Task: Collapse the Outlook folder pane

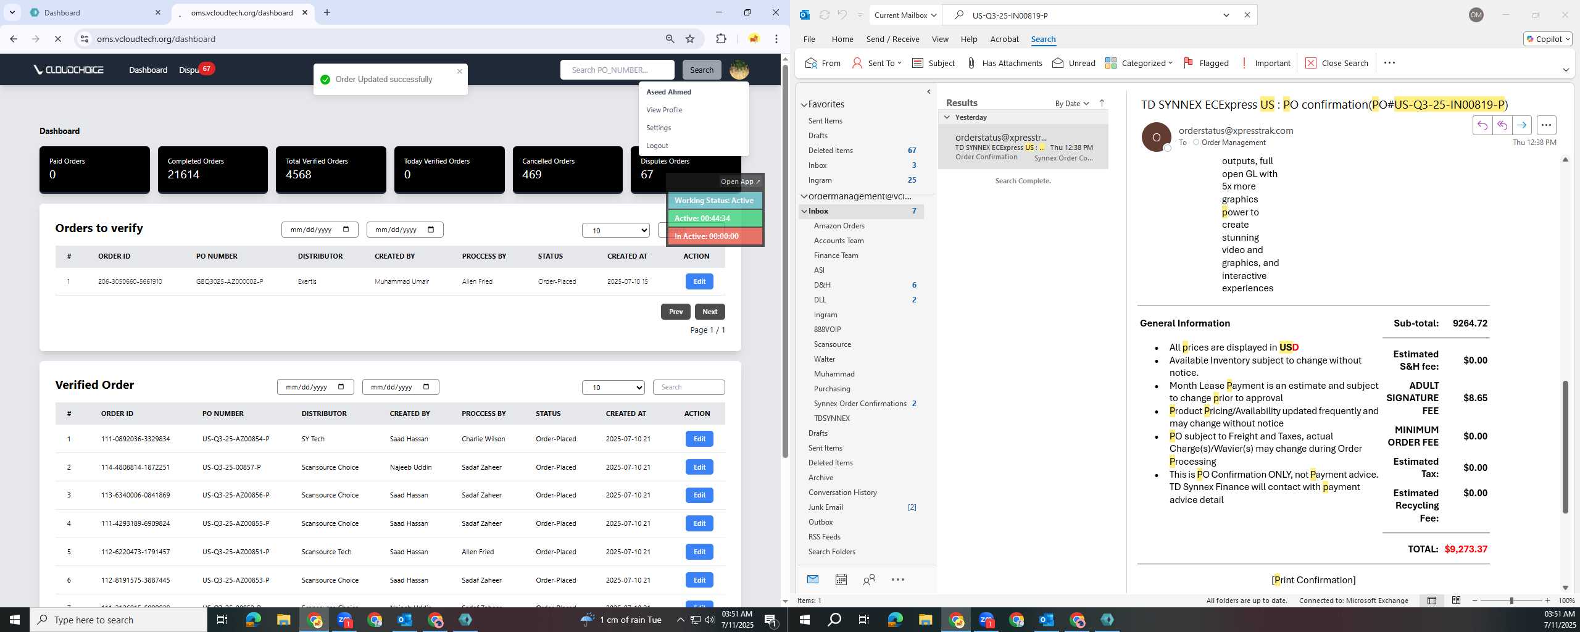Action: [x=929, y=92]
